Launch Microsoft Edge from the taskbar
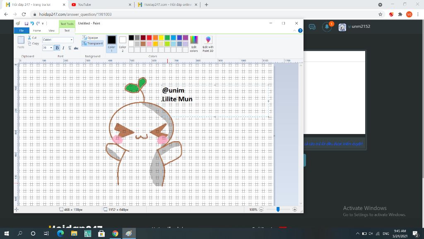This screenshot has height=239, width=424. tap(60, 233)
